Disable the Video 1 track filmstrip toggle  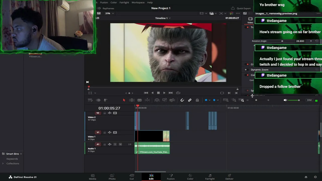tap(115, 132)
